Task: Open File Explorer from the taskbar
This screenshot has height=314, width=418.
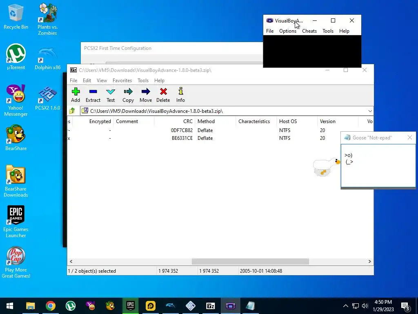Action: (30, 306)
